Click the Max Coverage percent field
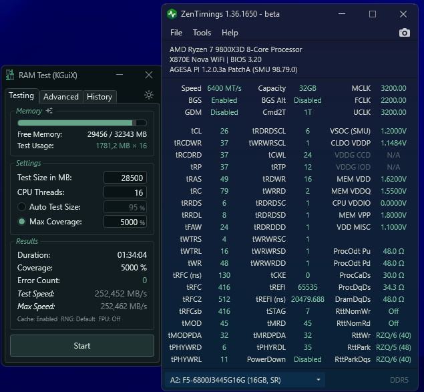The width and height of the screenshot is (424, 392). (126, 222)
